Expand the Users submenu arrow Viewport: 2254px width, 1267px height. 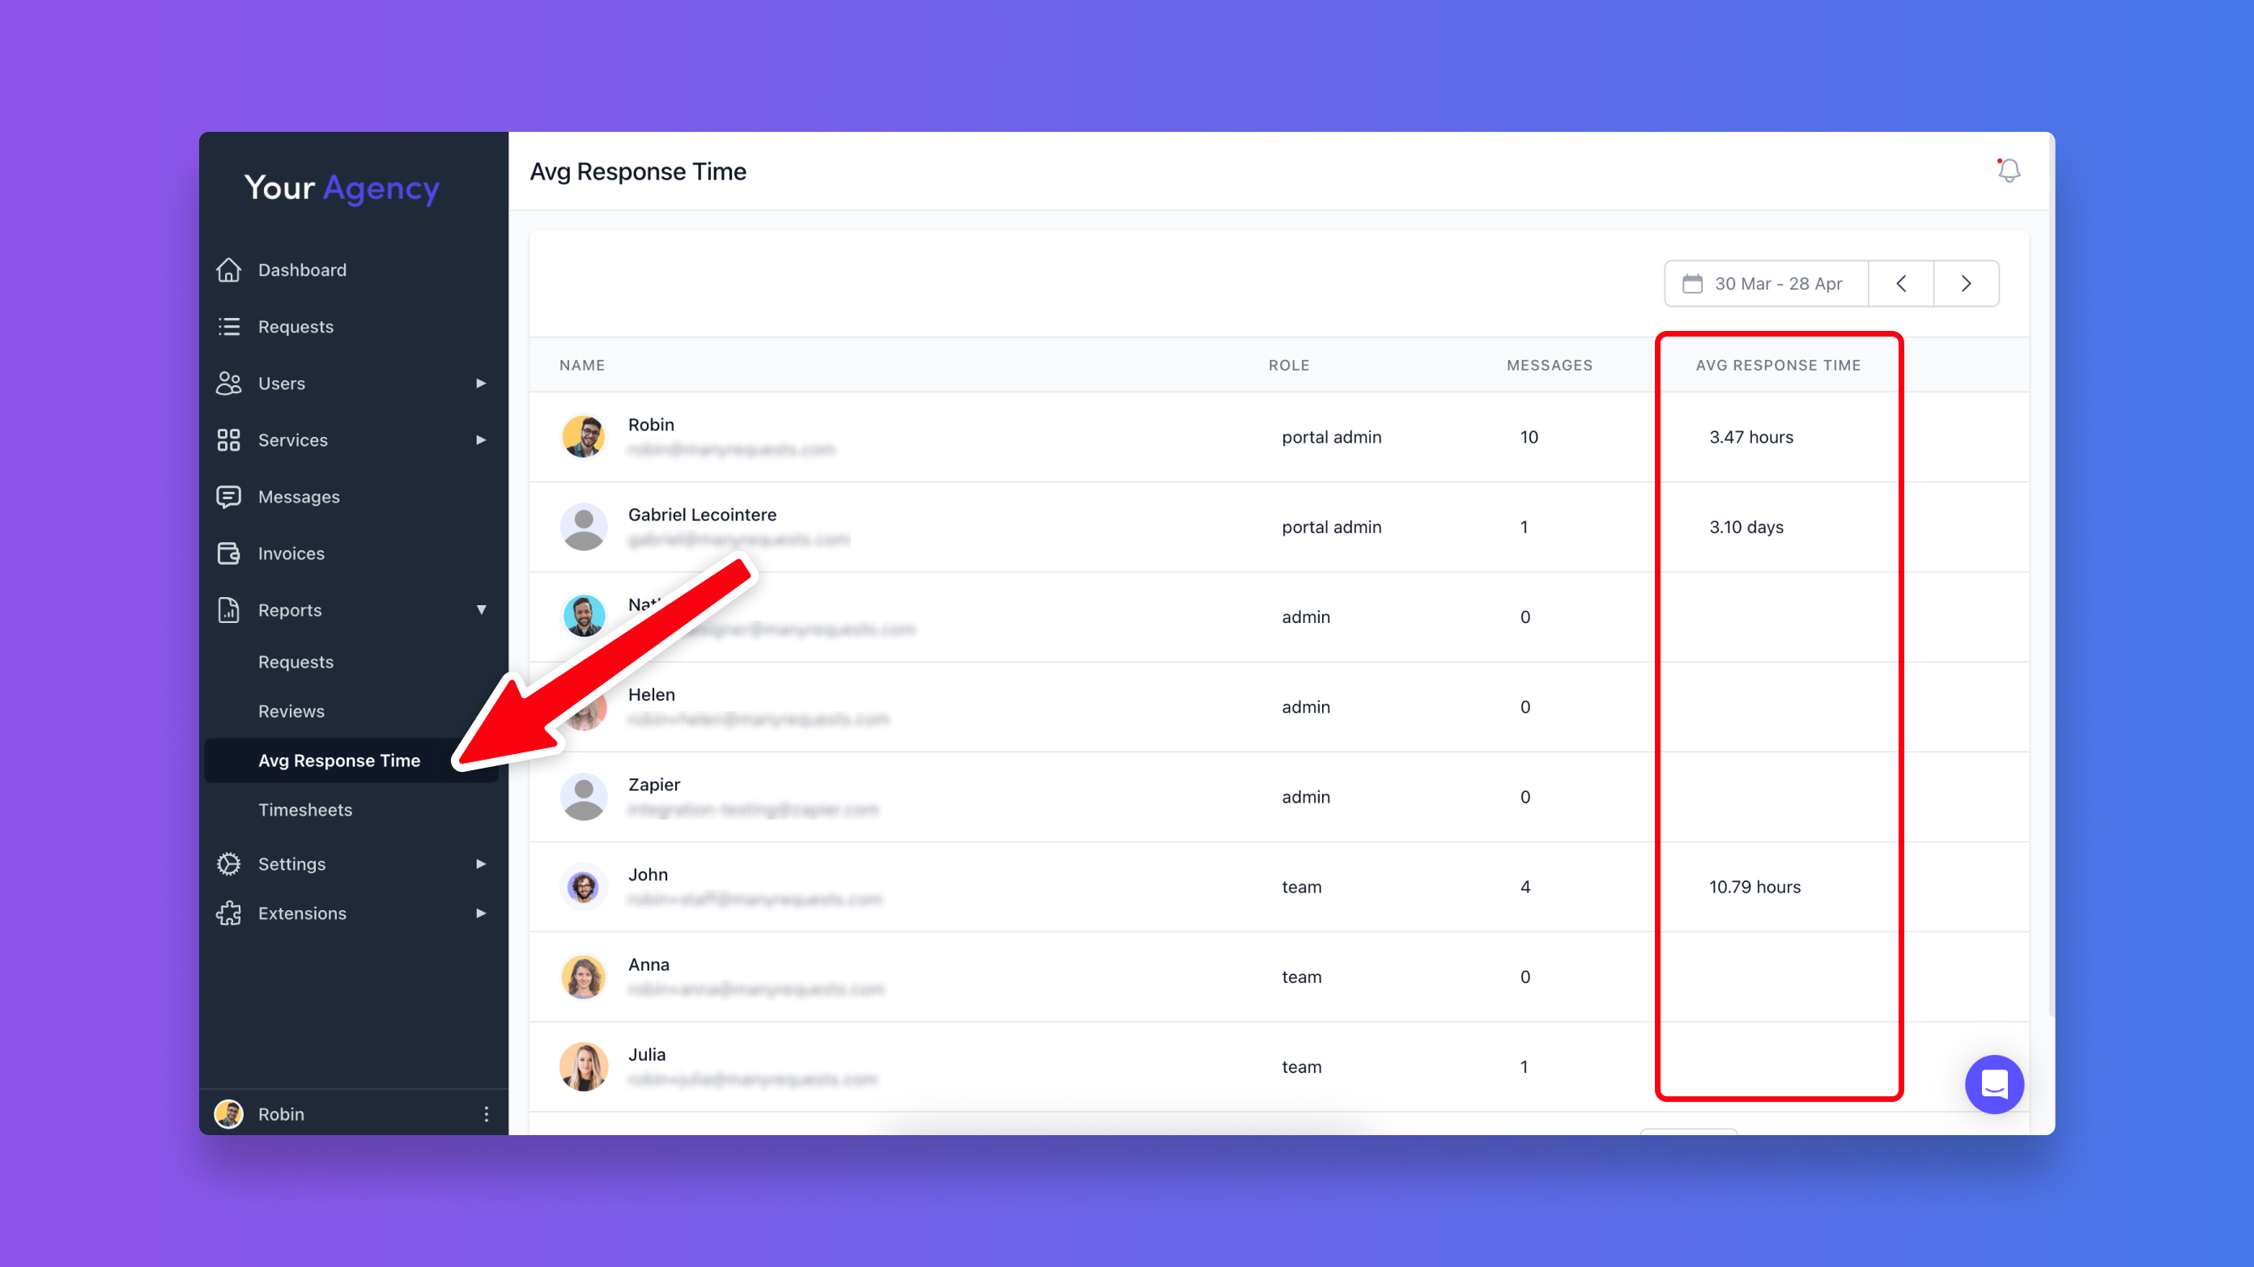[480, 383]
